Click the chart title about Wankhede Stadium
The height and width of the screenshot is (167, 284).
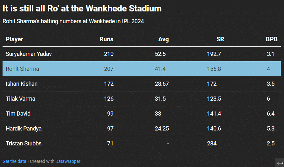tap(82, 9)
